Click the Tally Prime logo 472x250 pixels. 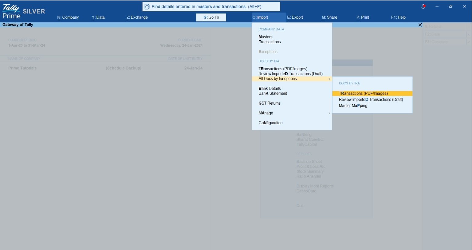11,11
